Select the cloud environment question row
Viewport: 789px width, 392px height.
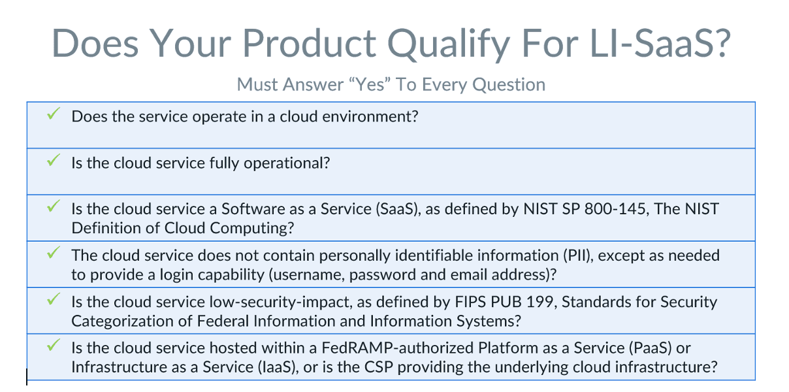392,125
